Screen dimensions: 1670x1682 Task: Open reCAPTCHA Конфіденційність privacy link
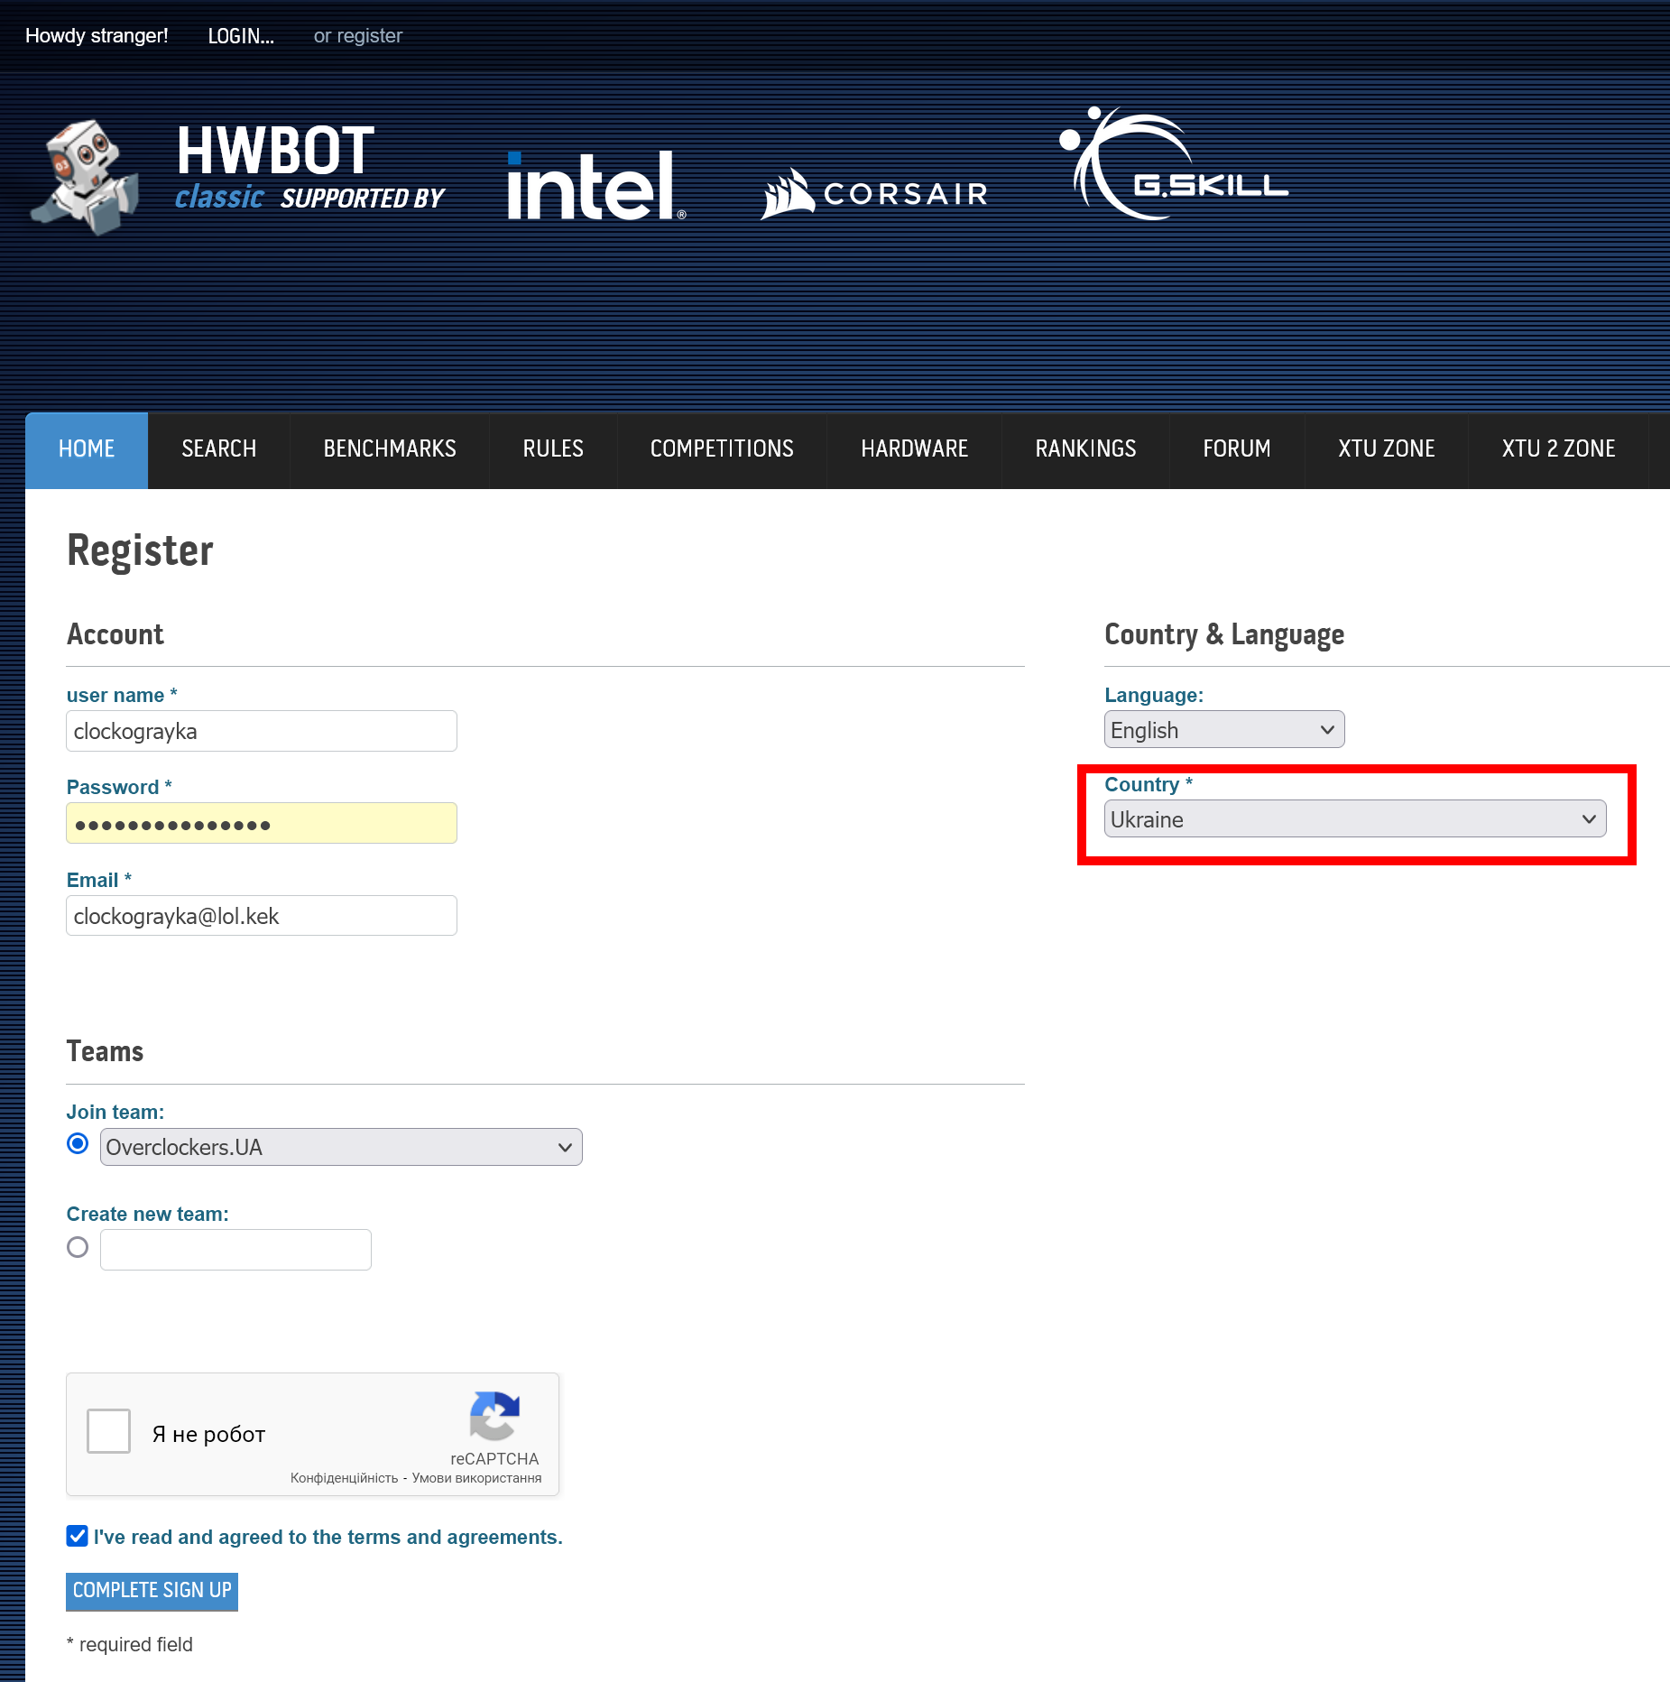[x=345, y=1478]
